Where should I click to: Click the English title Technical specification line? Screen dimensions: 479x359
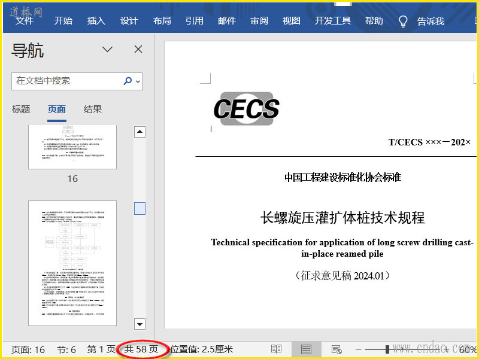(x=342, y=248)
